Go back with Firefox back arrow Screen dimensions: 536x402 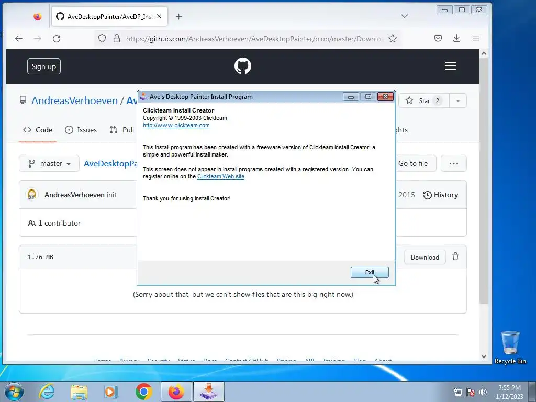19,39
